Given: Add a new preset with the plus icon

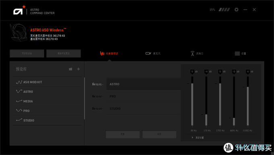Looking at the screenshot, I should (79, 69).
